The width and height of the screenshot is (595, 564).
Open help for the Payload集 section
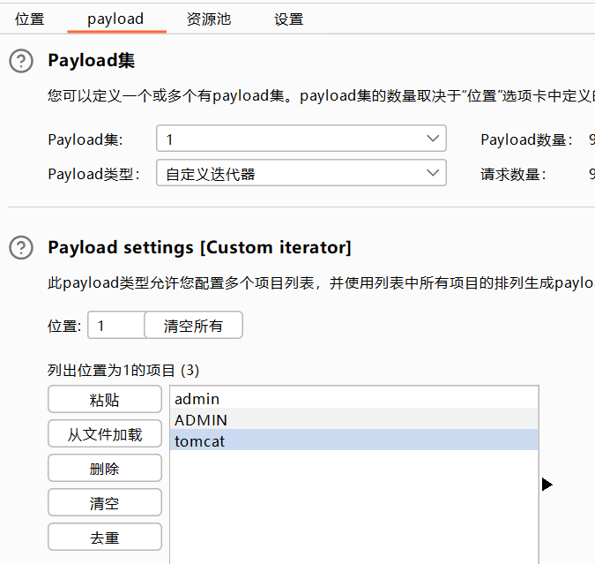[x=21, y=61]
